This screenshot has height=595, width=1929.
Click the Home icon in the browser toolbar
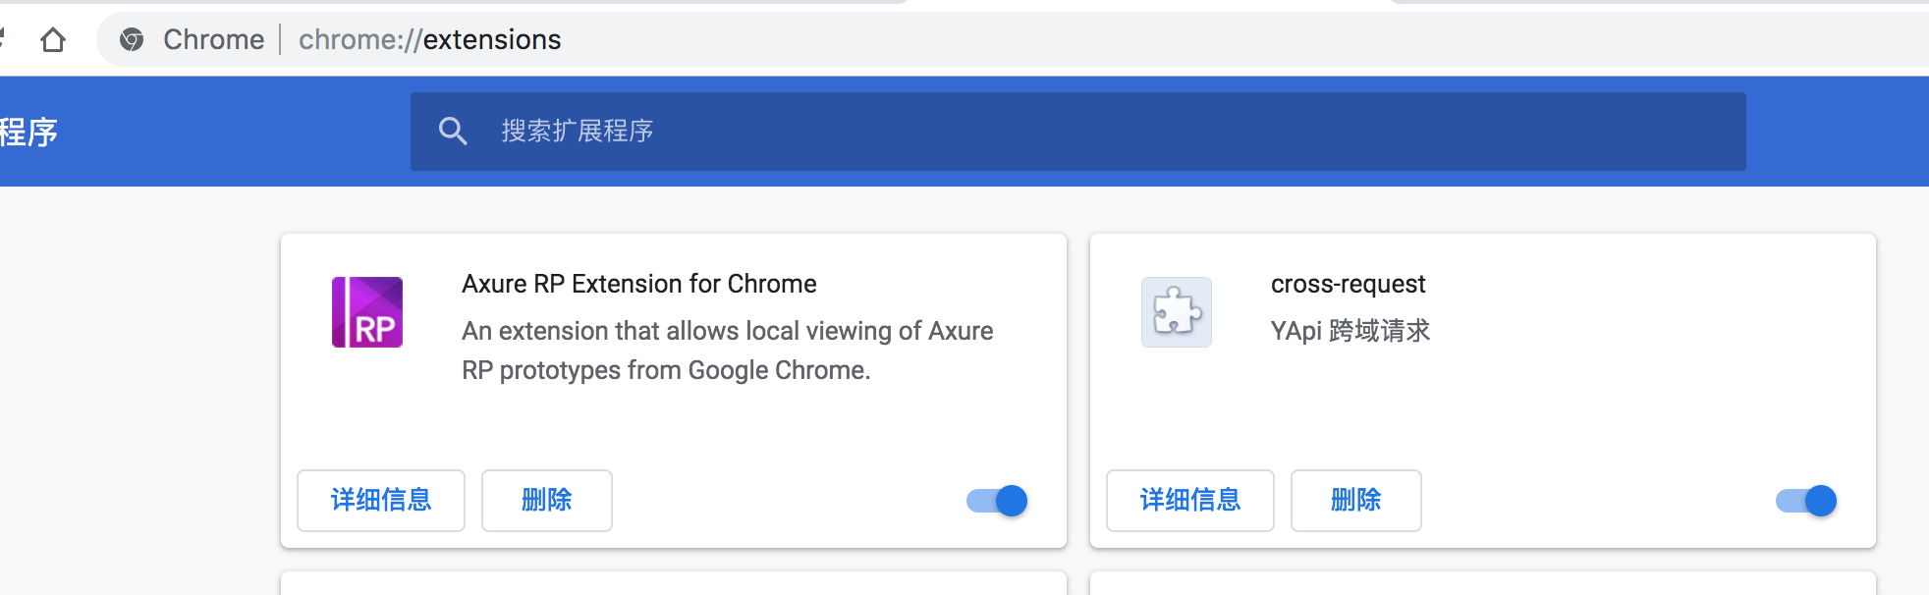(55, 39)
